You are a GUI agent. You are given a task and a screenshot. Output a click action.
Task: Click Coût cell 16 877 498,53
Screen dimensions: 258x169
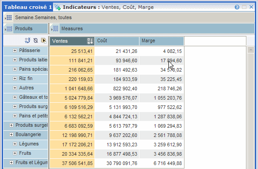point(117,154)
